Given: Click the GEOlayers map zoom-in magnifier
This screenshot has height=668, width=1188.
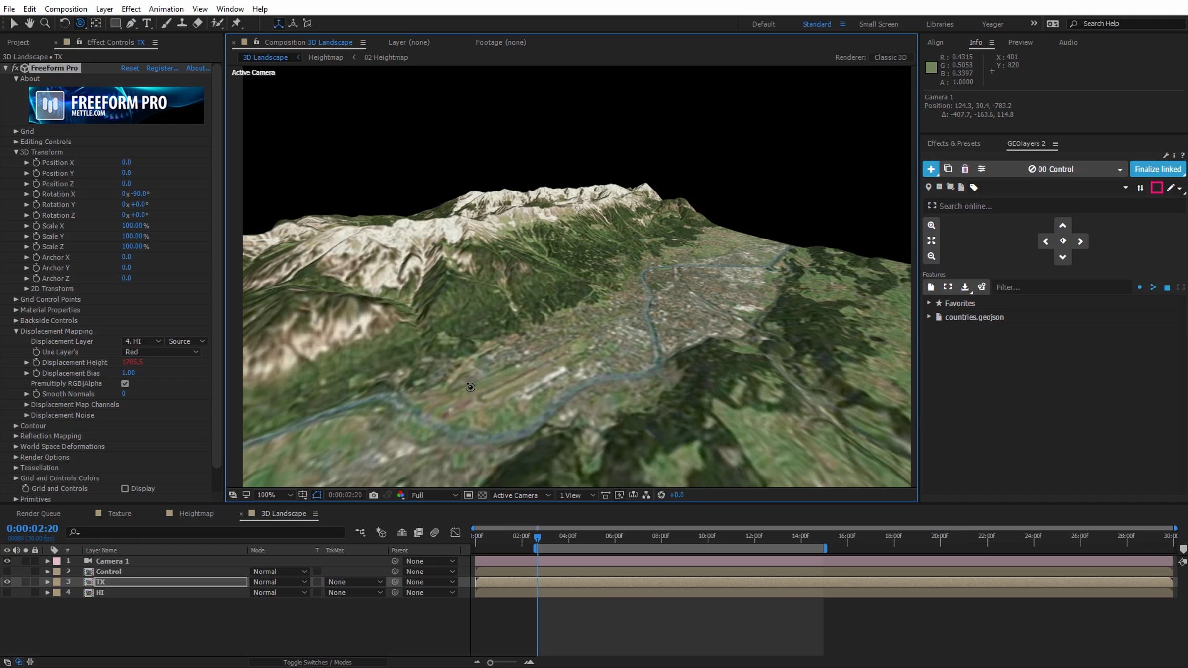Looking at the screenshot, I should 931,225.
